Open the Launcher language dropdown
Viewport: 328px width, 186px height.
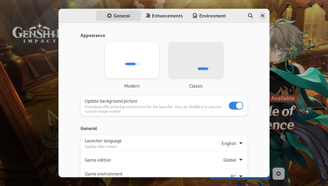coord(232,144)
